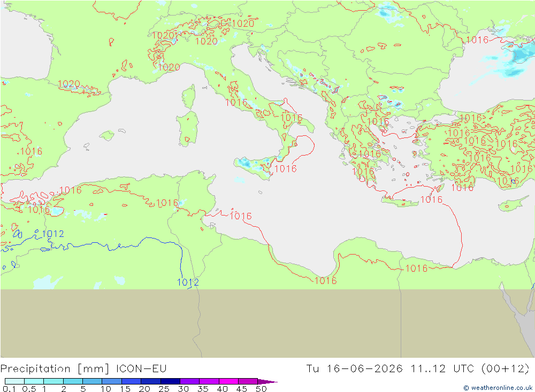Screen dimensions: 535x392
Task: Pick the 10–15 mm legend color swatch
Action: (x=112, y=381)
